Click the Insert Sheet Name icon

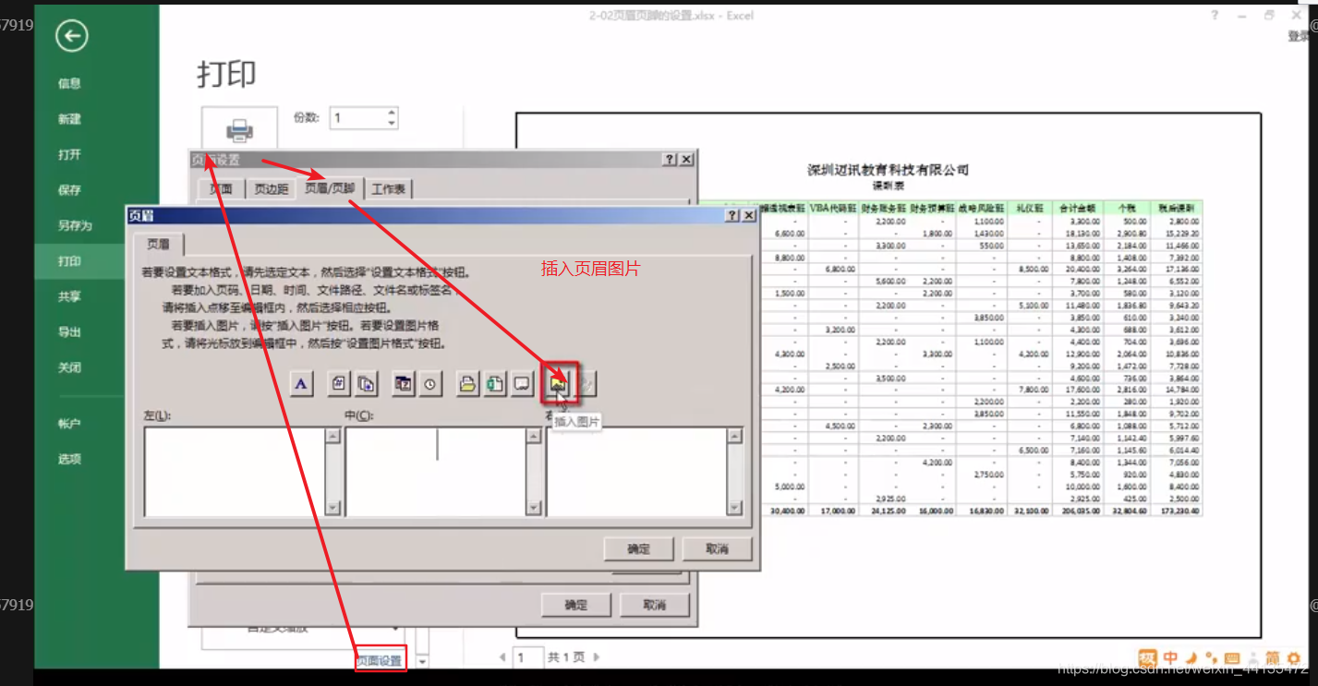(522, 384)
